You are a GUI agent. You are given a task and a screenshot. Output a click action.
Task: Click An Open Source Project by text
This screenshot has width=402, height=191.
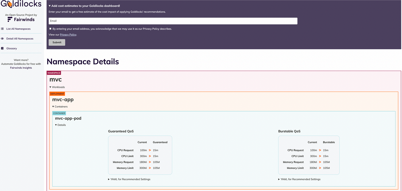pyautogui.click(x=21, y=15)
